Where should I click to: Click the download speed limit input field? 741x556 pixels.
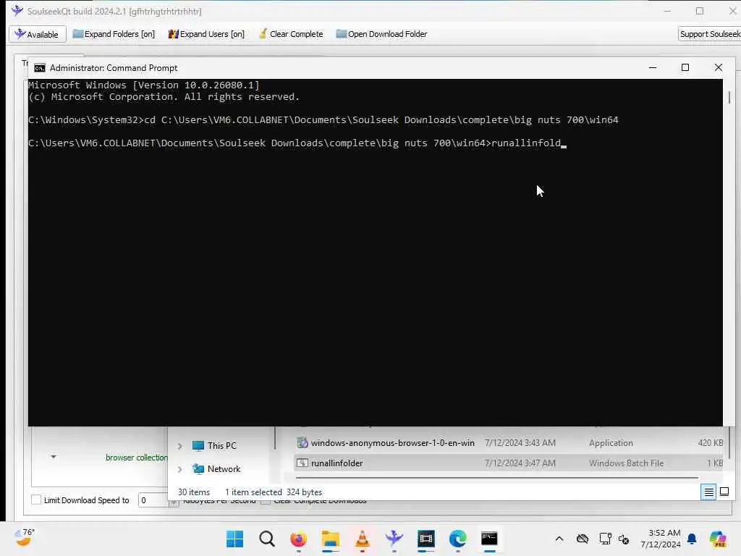153,500
